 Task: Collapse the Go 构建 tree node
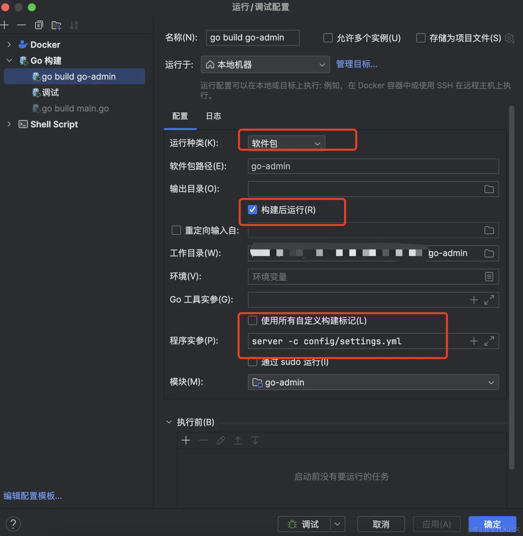[9, 60]
